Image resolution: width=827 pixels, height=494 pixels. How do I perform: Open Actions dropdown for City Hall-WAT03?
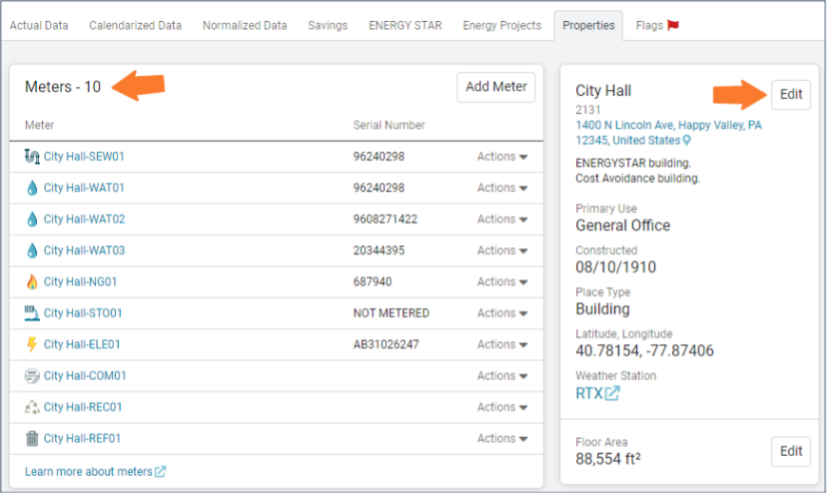[x=502, y=251]
